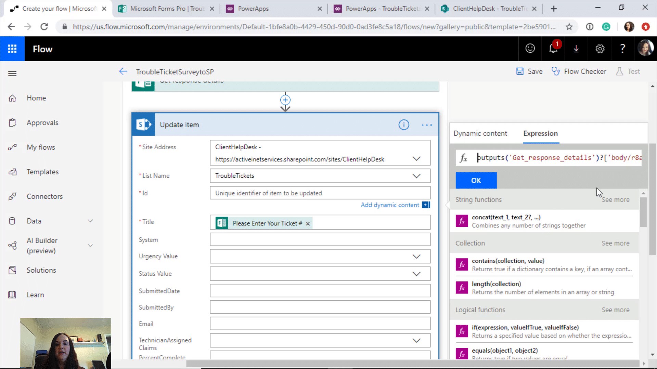Viewport: 657px width, 369px height.
Task: Click the expression fx input box
Action: (549, 158)
